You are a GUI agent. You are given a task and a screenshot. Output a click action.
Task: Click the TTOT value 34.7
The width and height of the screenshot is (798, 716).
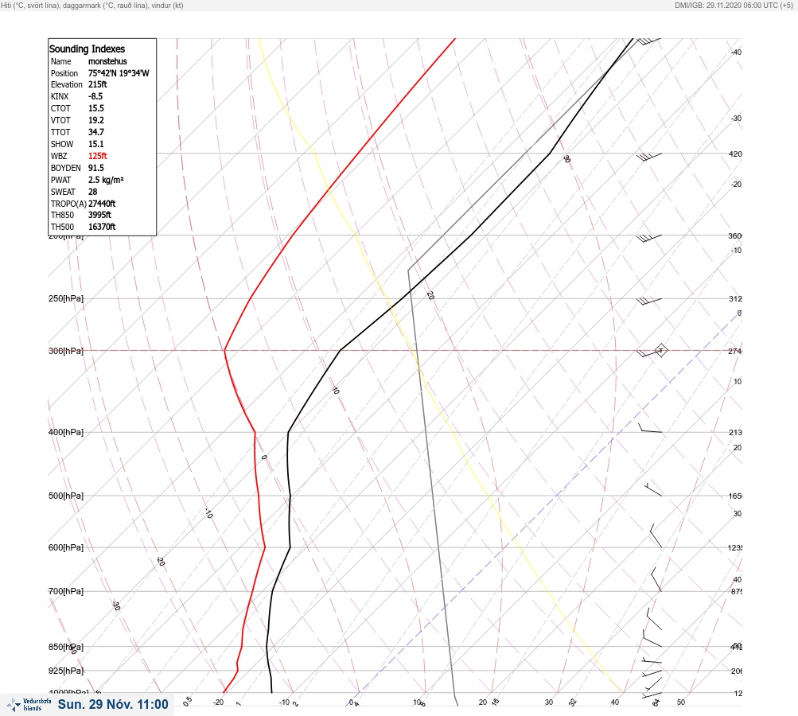(95, 132)
